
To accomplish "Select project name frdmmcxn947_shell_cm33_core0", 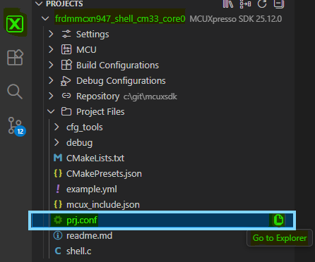I will (120, 19).
